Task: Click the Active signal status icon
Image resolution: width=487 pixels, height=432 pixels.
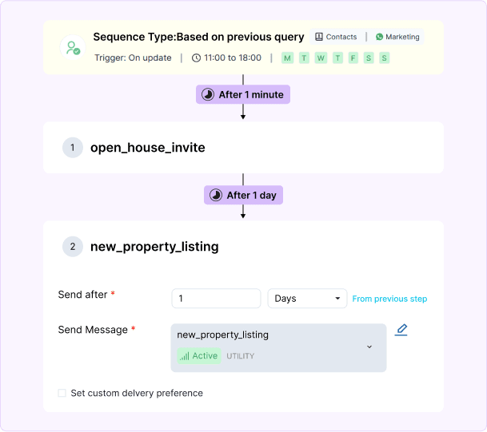Action: pos(185,356)
